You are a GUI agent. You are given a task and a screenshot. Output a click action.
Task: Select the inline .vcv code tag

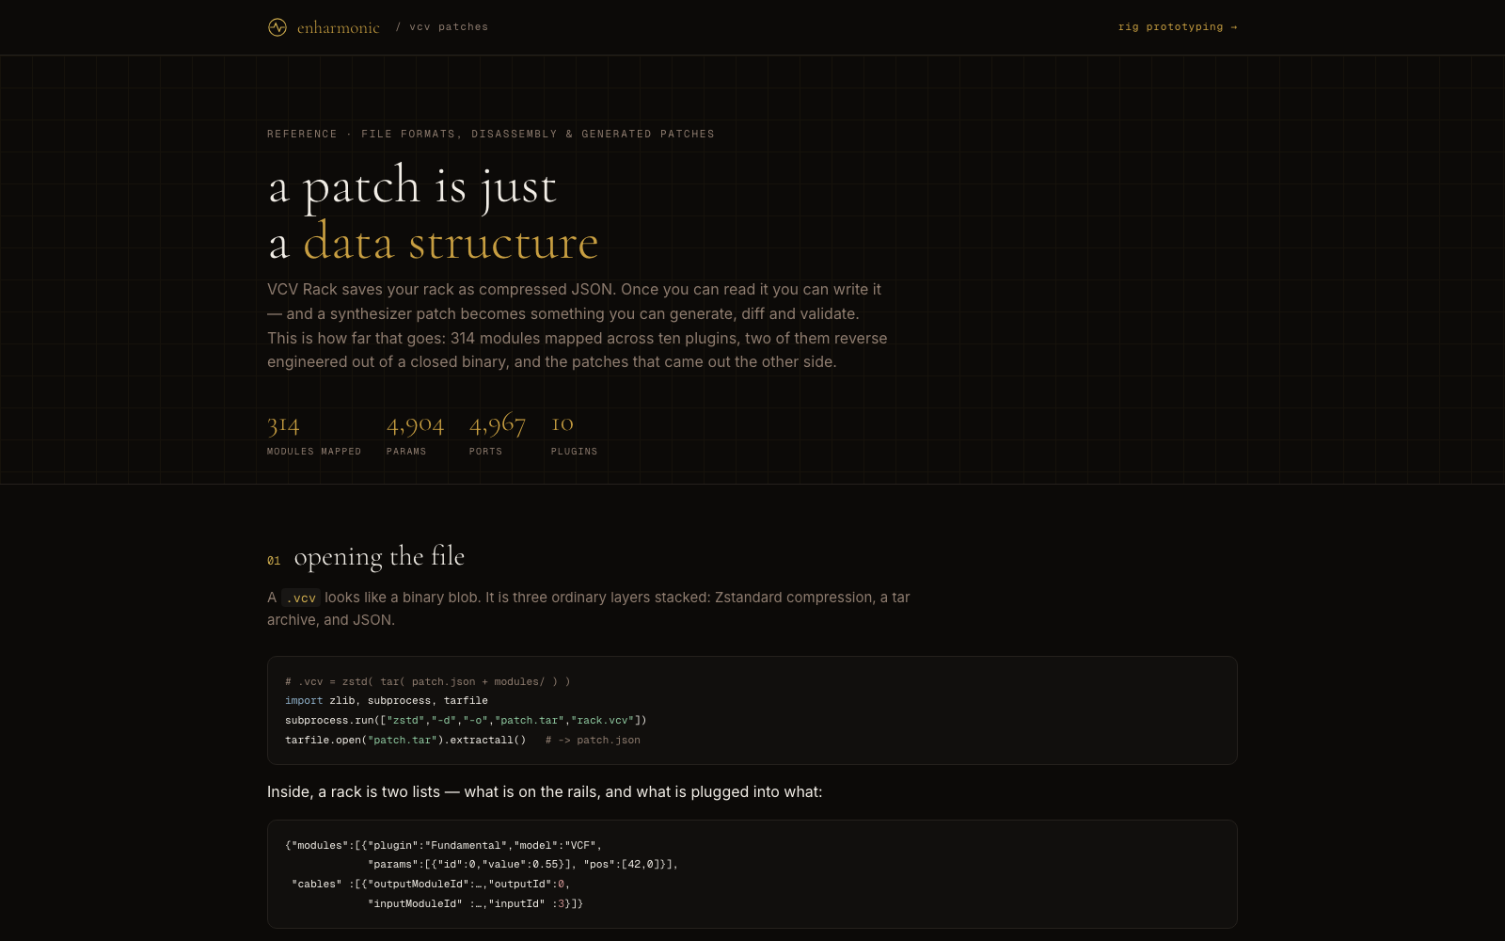pos(301,598)
